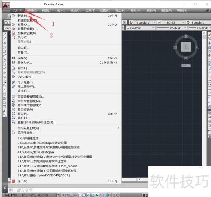Select the Ellipse tool in draw toolbar
The image size is (211, 197).
[x=5, y=73]
